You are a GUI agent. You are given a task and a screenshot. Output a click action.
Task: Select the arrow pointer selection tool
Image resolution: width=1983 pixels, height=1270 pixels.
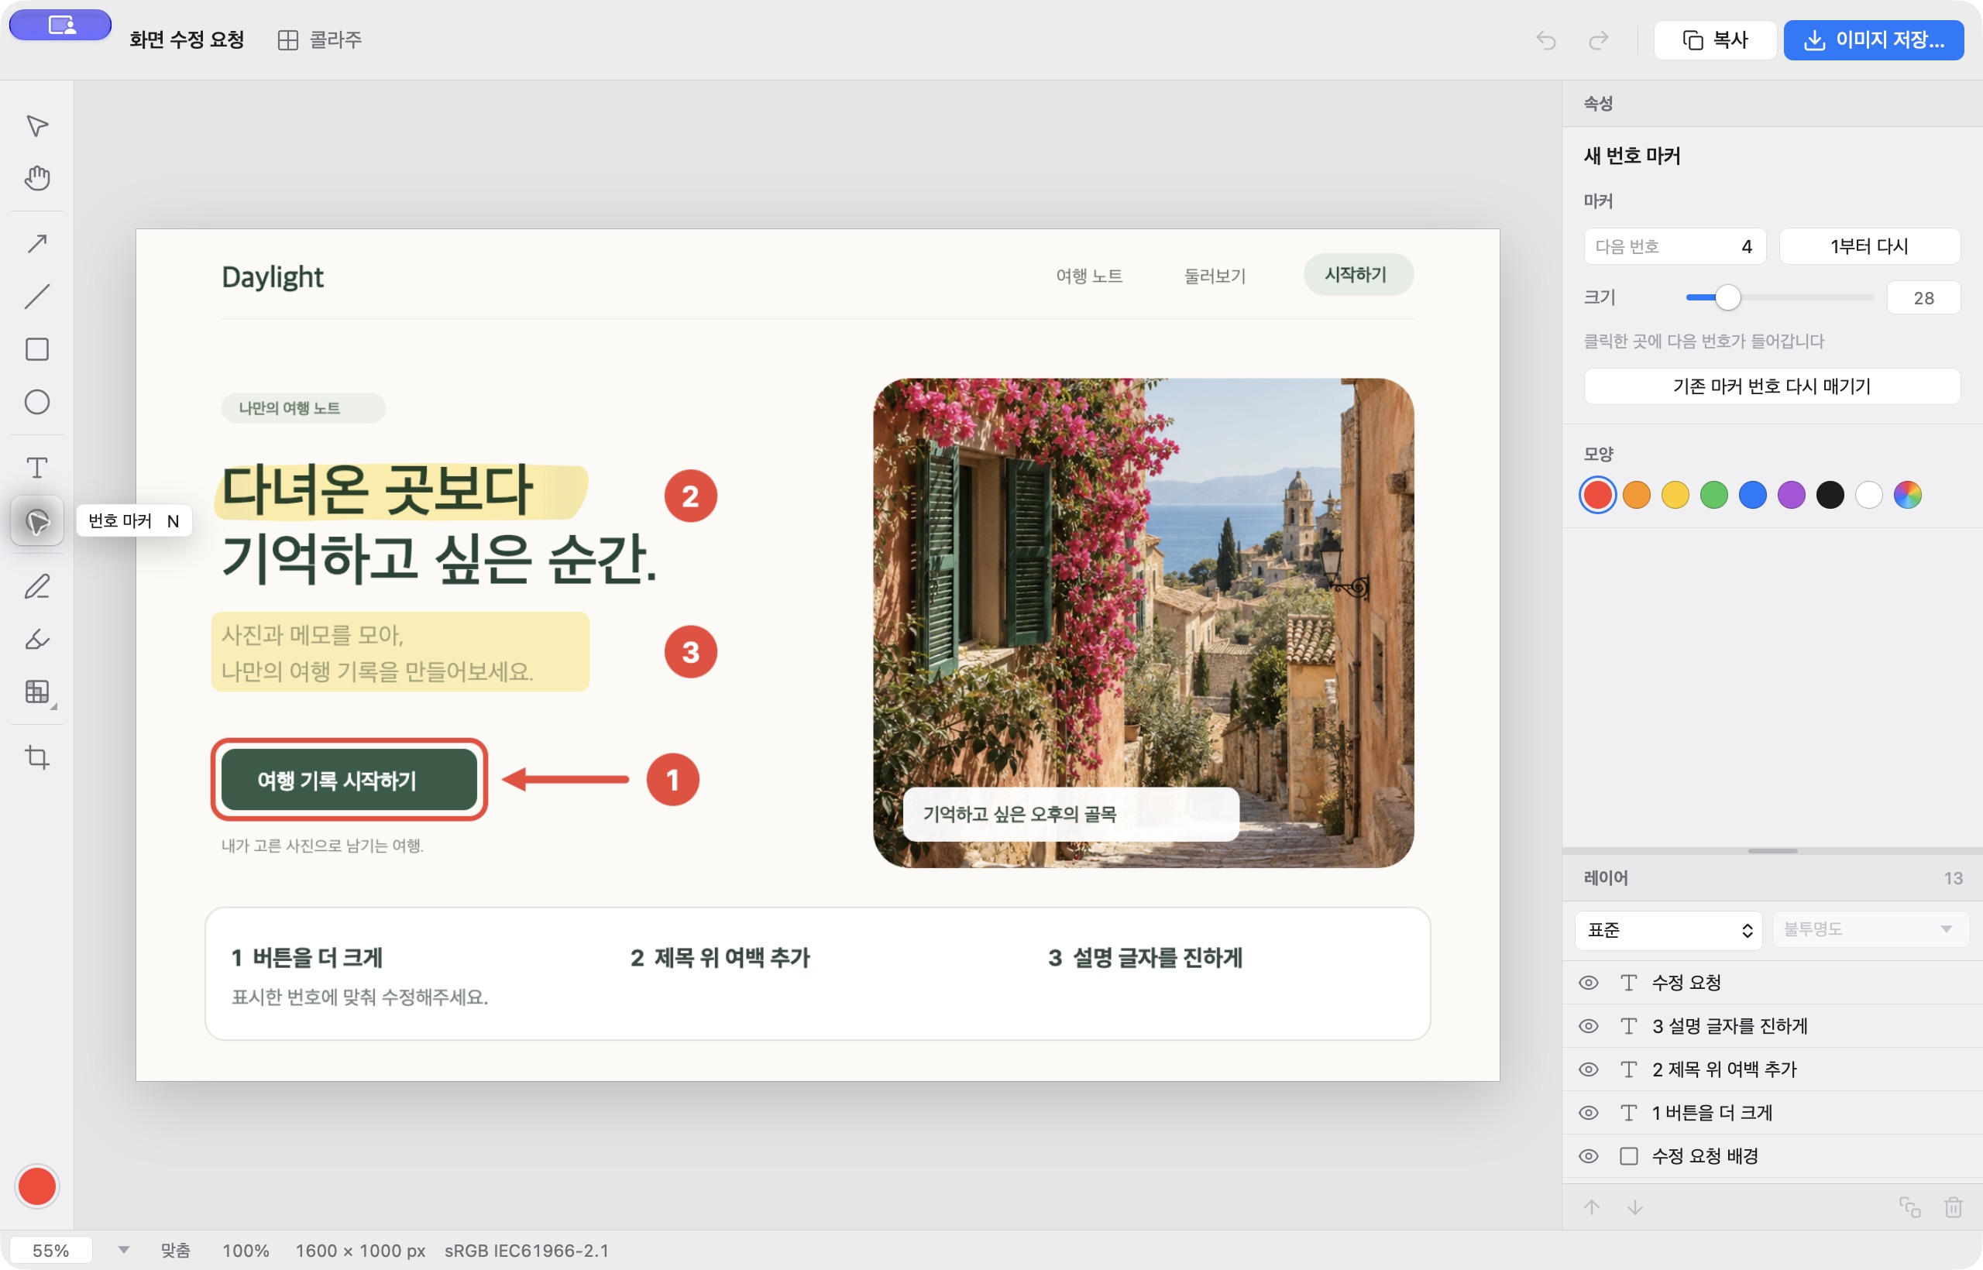click(37, 125)
